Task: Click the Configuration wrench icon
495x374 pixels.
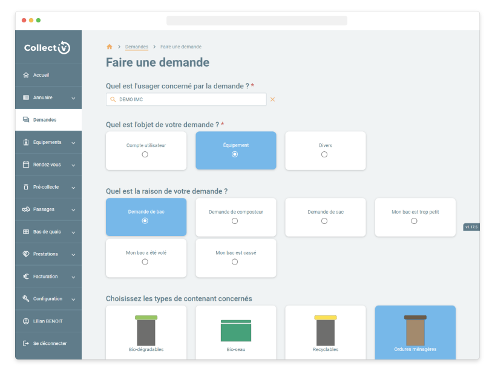Action: [x=25, y=299]
